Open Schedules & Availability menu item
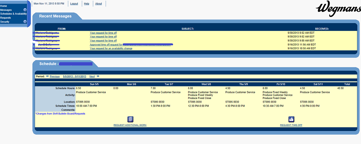This screenshot has width=361, height=144. tap(14, 14)
